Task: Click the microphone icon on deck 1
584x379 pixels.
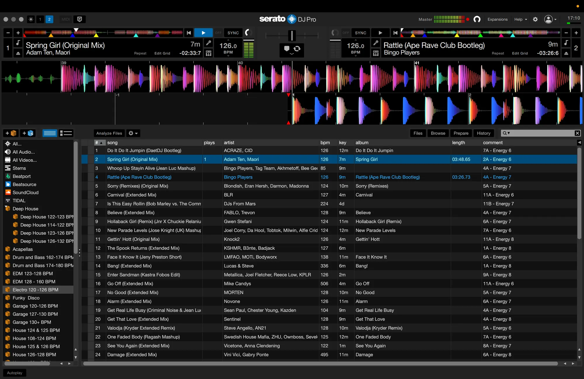Action: click(208, 43)
